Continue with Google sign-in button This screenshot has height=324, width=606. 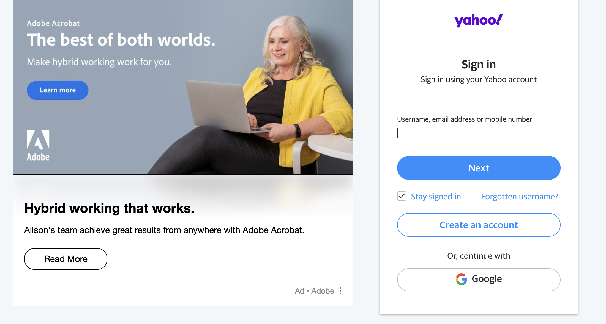coord(479,280)
